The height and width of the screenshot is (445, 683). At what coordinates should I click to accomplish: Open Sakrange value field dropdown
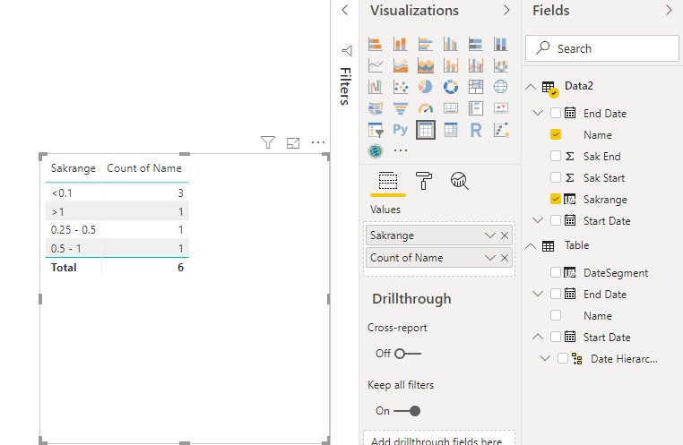point(490,235)
